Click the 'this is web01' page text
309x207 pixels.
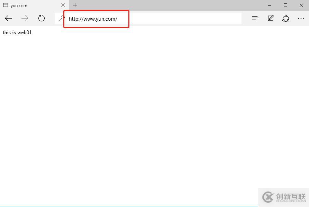[17, 32]
